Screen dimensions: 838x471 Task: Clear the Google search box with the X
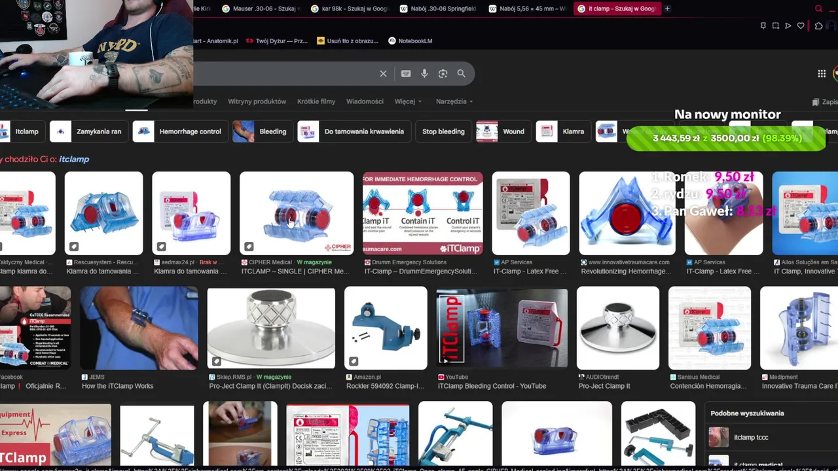(x=383, y=74)
